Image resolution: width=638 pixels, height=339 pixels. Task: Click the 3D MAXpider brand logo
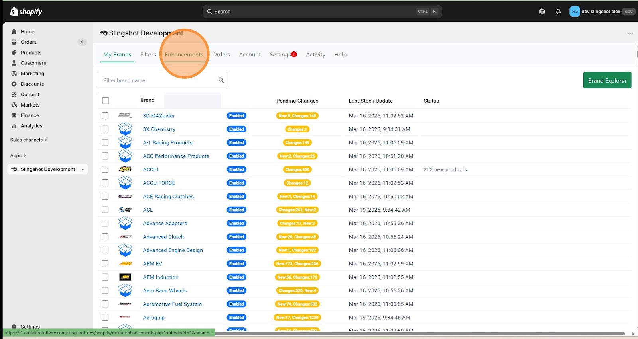pos(125,115)
